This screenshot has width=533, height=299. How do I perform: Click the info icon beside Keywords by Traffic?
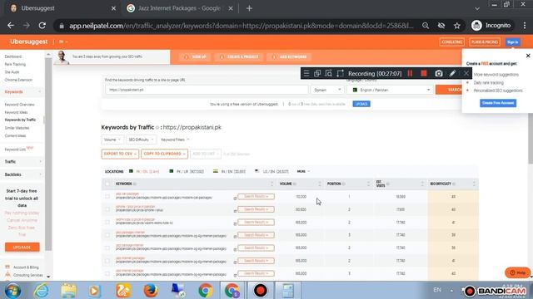[157, 127]
